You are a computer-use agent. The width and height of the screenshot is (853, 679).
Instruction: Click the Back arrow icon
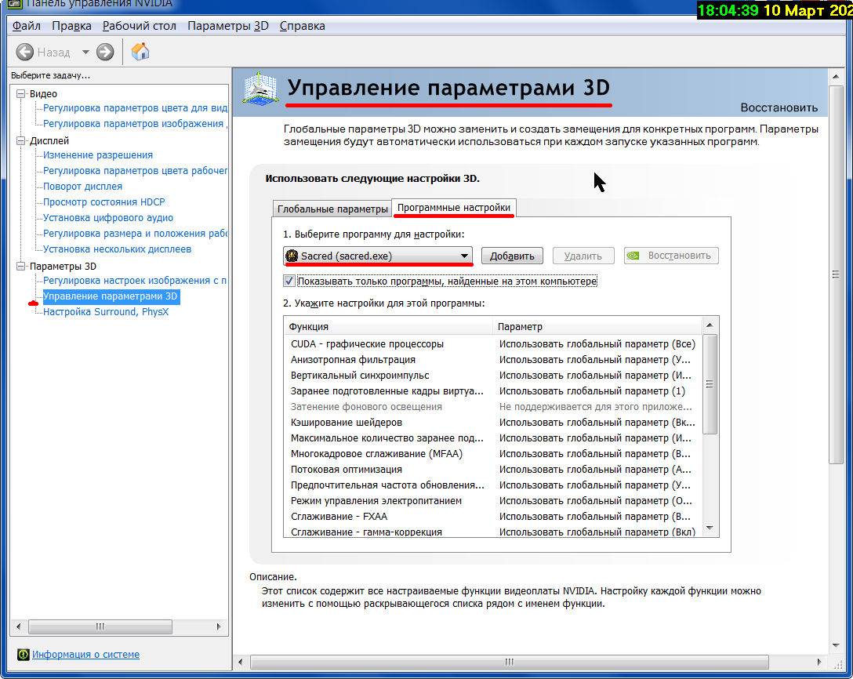(24, 53)
